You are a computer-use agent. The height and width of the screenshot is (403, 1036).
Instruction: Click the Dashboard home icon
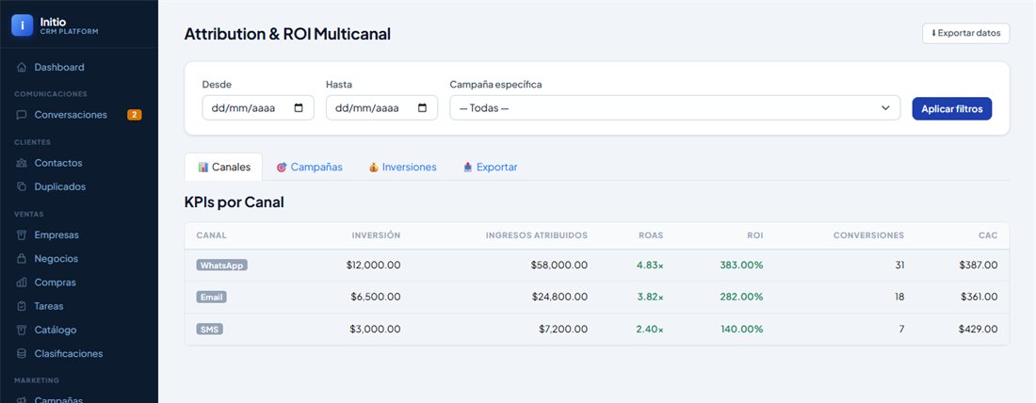pyautogui.click(x=22, y=68)
